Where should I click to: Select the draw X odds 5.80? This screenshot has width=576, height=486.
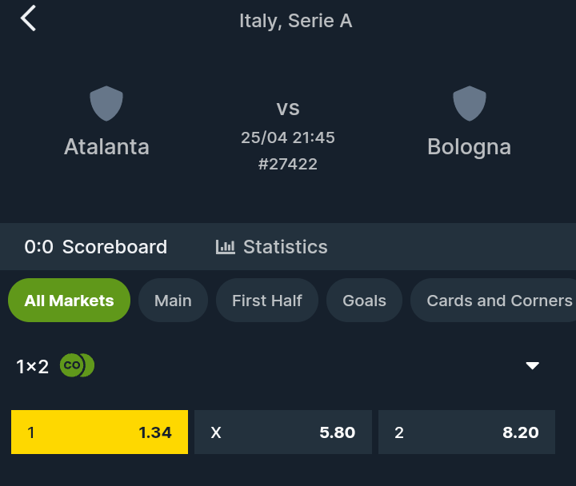click(x=283, y=432)
